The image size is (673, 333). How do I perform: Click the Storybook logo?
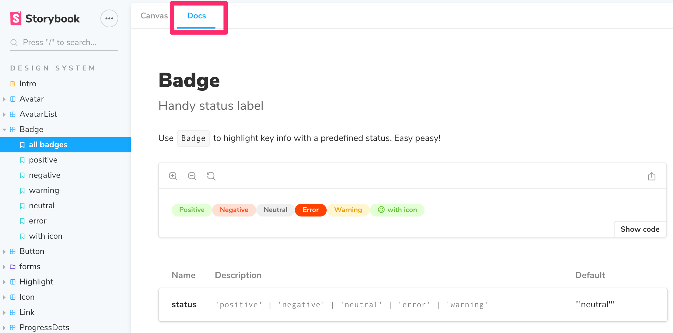tap(15, 18)
